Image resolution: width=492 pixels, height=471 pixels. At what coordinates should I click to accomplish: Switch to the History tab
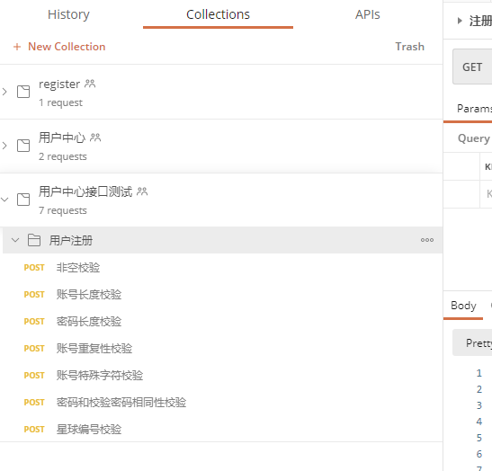[x=68, y=14]
